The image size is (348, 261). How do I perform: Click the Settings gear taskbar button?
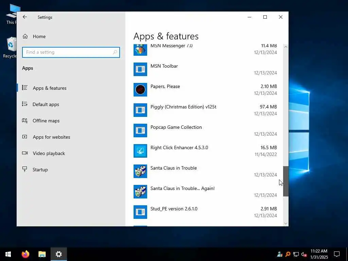pos(58,254)
